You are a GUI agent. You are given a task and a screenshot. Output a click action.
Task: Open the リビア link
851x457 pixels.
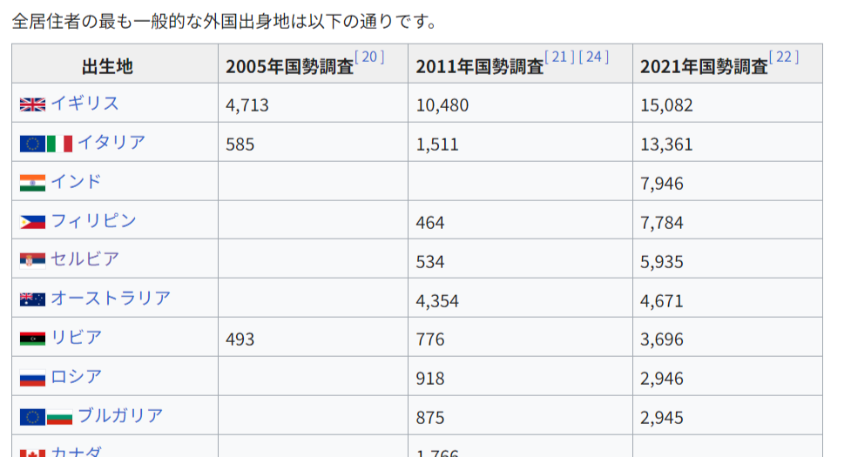pyautogui.click(x=76, y=337)
